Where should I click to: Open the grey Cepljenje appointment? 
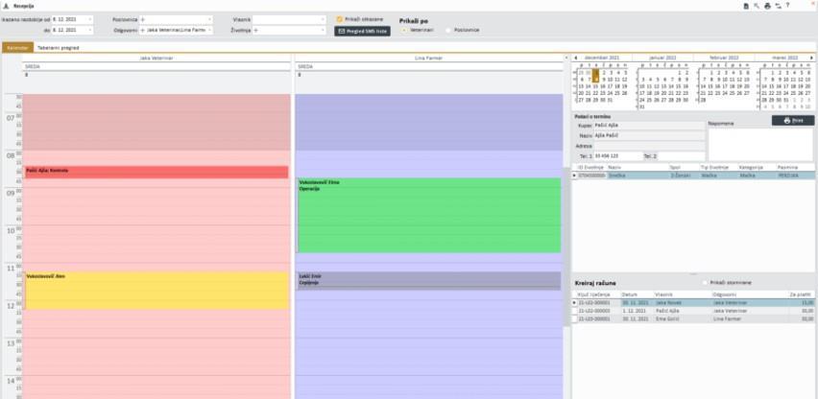(429, 280)
